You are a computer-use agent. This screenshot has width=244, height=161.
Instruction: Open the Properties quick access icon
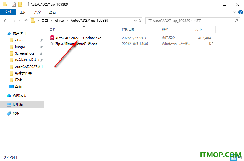click(14, 4)
